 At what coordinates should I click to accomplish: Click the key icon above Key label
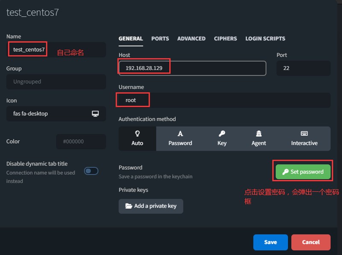coord(222,133)
